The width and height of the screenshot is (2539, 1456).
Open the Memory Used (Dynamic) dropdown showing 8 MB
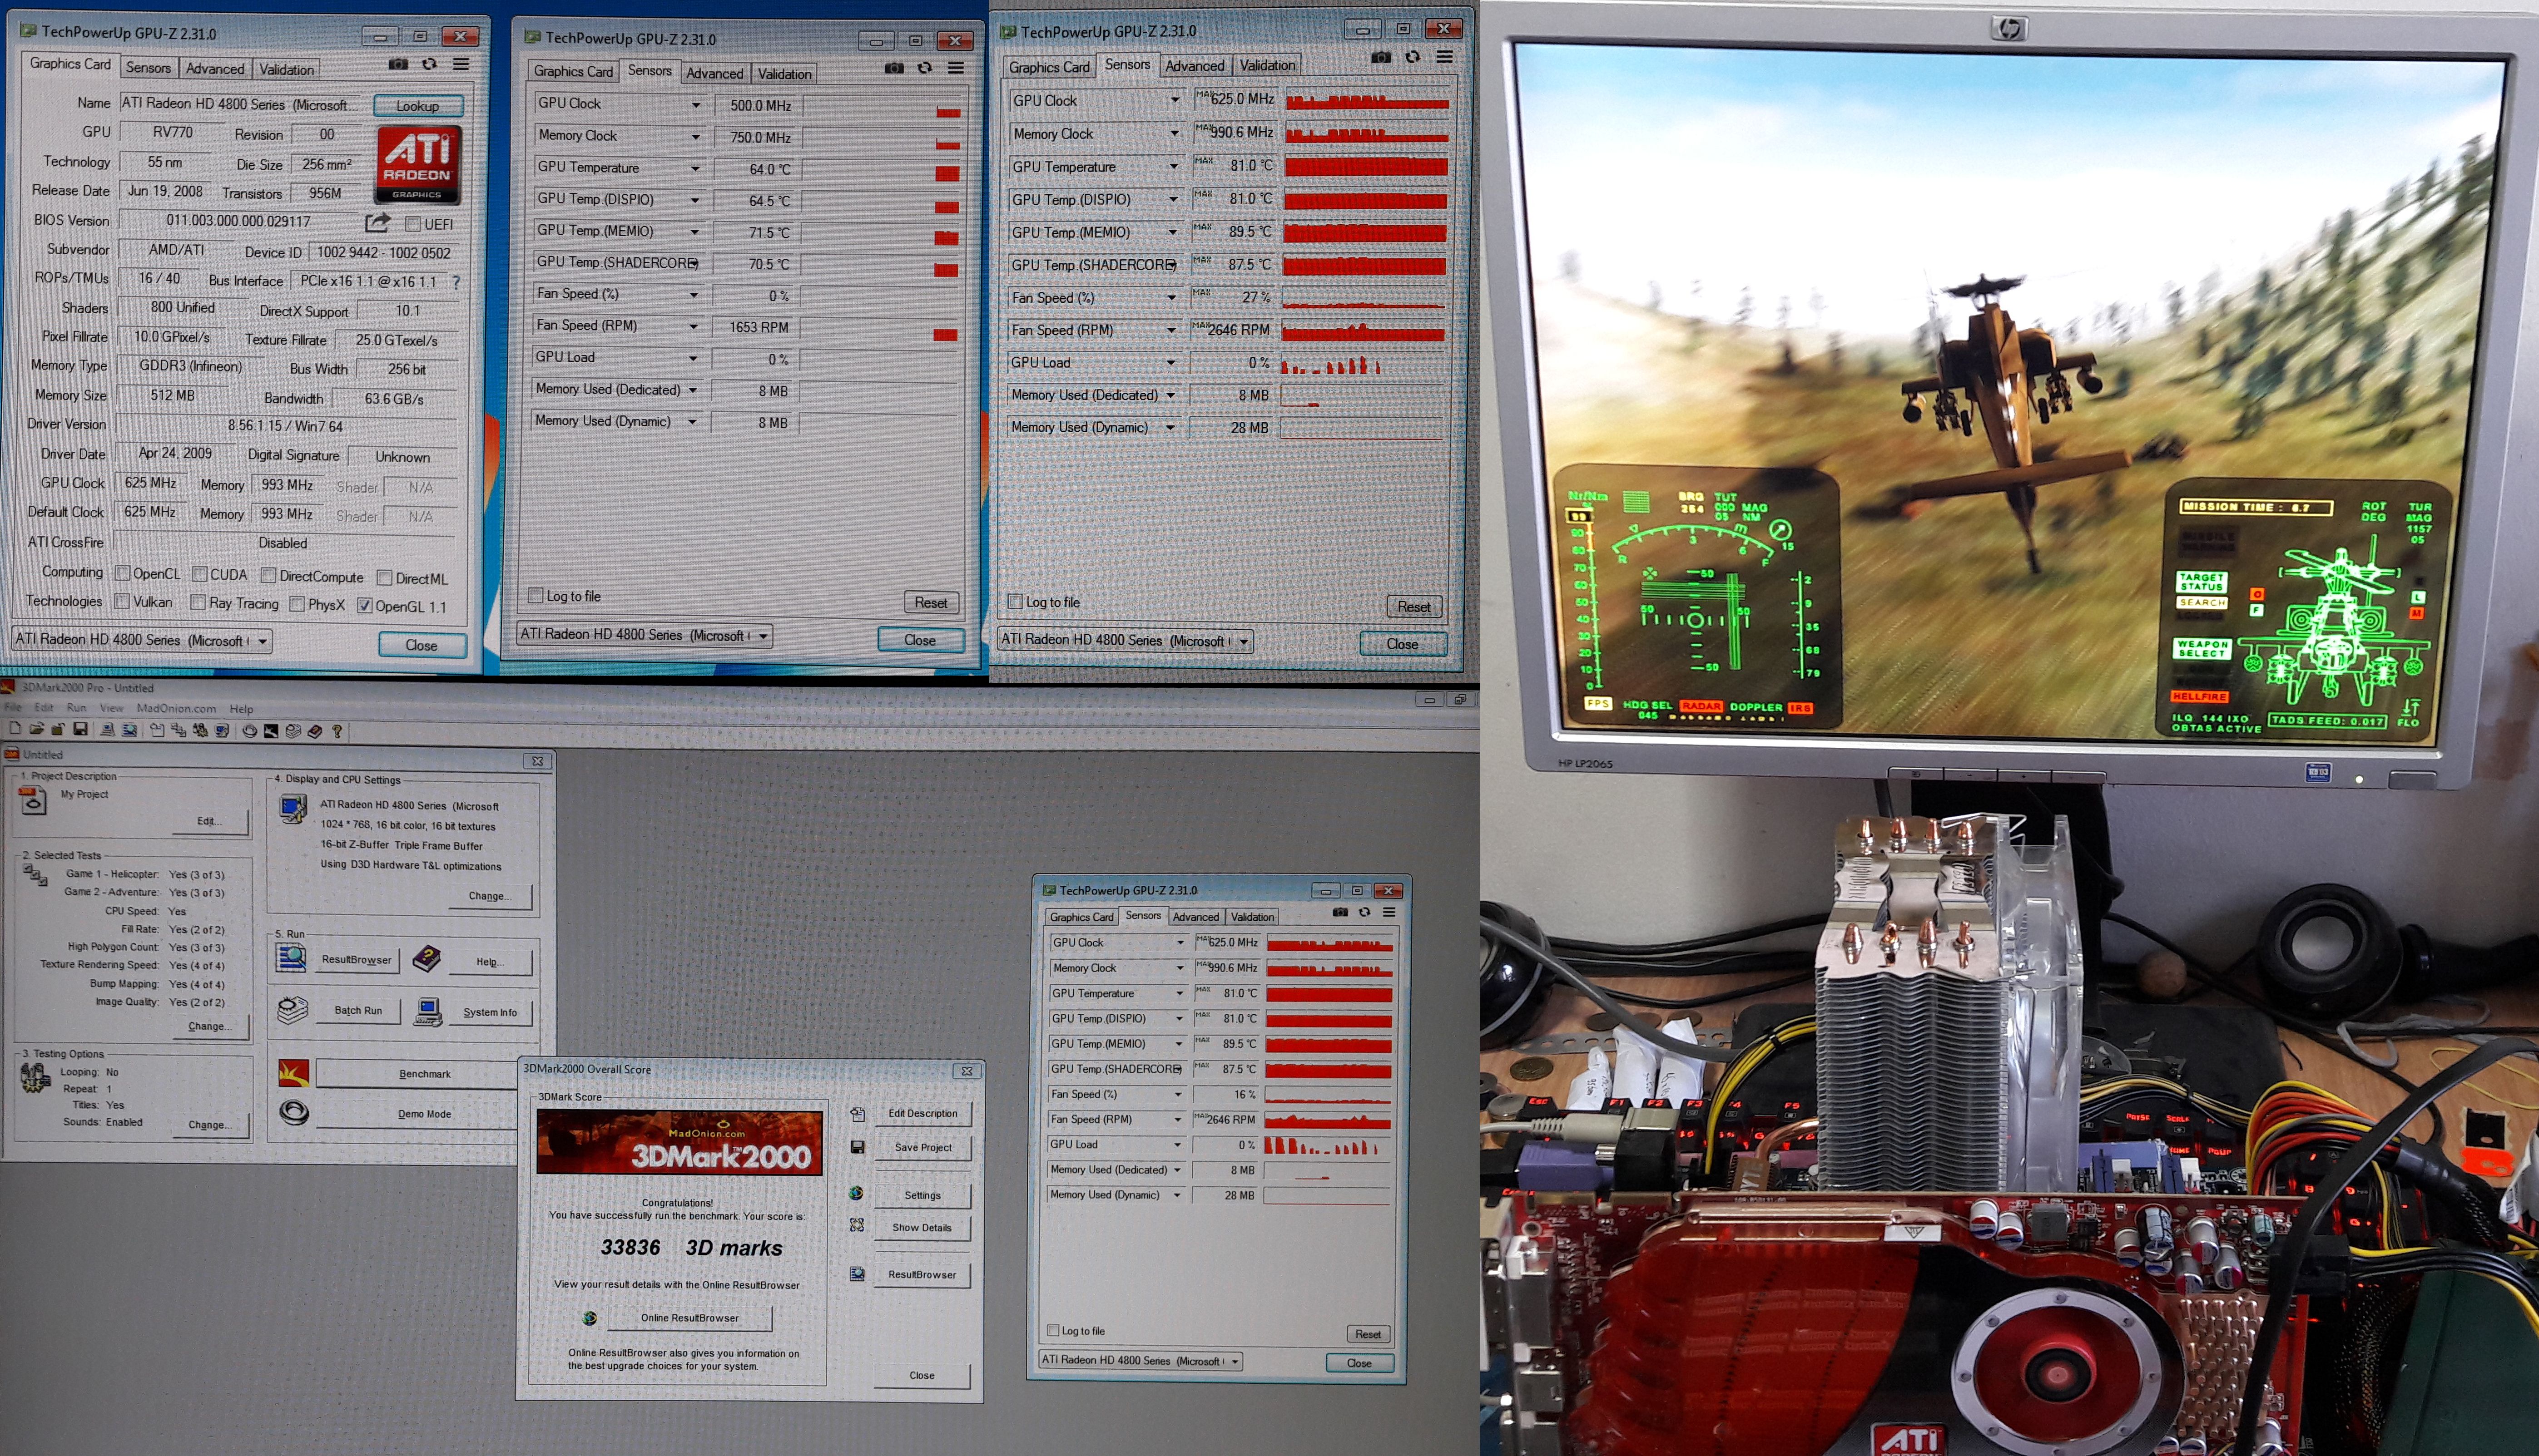692,422
